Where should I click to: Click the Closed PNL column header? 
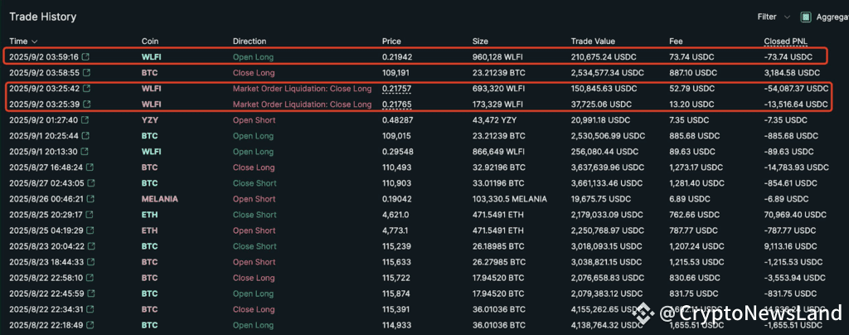[x=786, y=41]
